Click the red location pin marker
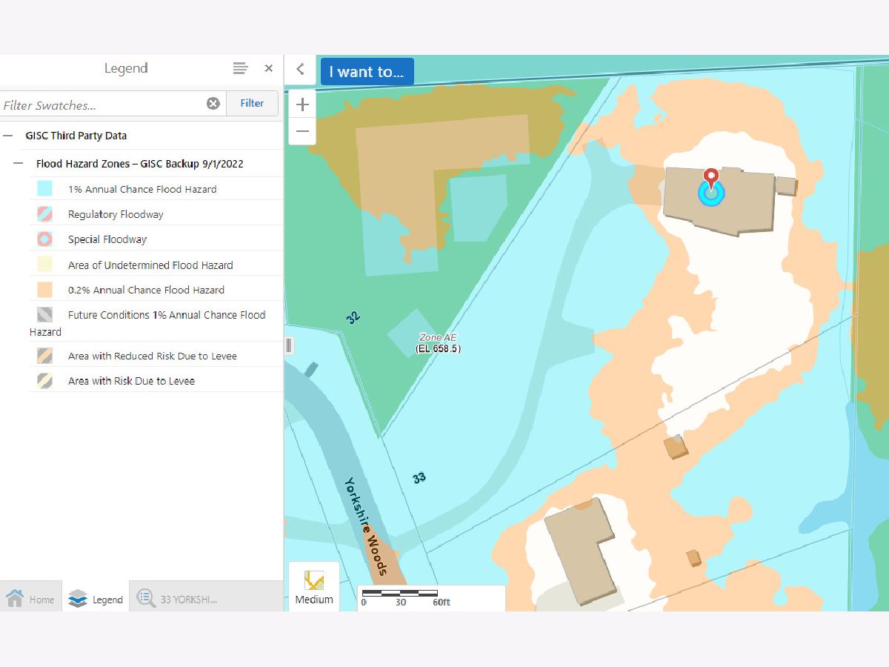 click(x=711, y=179)
